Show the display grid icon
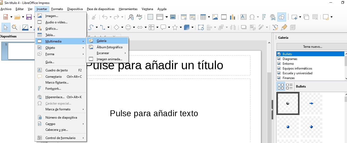Screen dimensions: 347x143 (150, 17)
